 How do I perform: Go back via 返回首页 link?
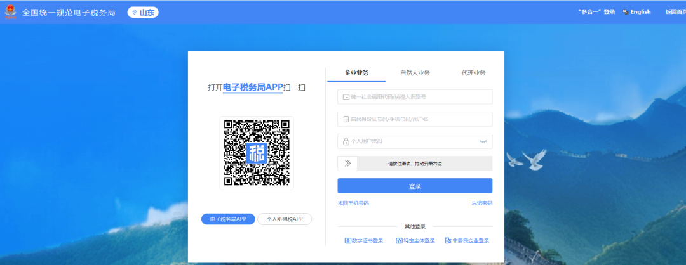pyautogui.click(x=675, y=12)
